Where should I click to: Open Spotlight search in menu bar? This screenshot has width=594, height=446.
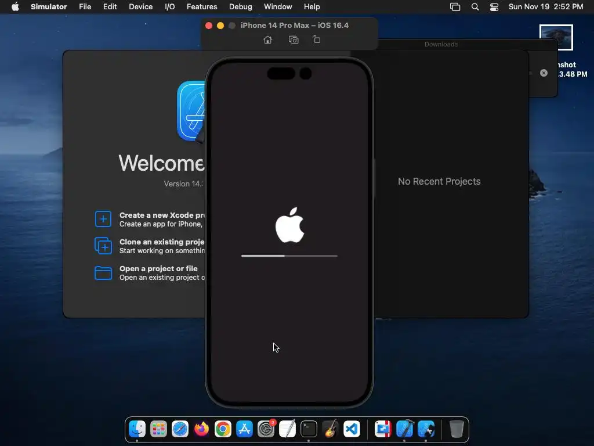click(x=475, y=7)
